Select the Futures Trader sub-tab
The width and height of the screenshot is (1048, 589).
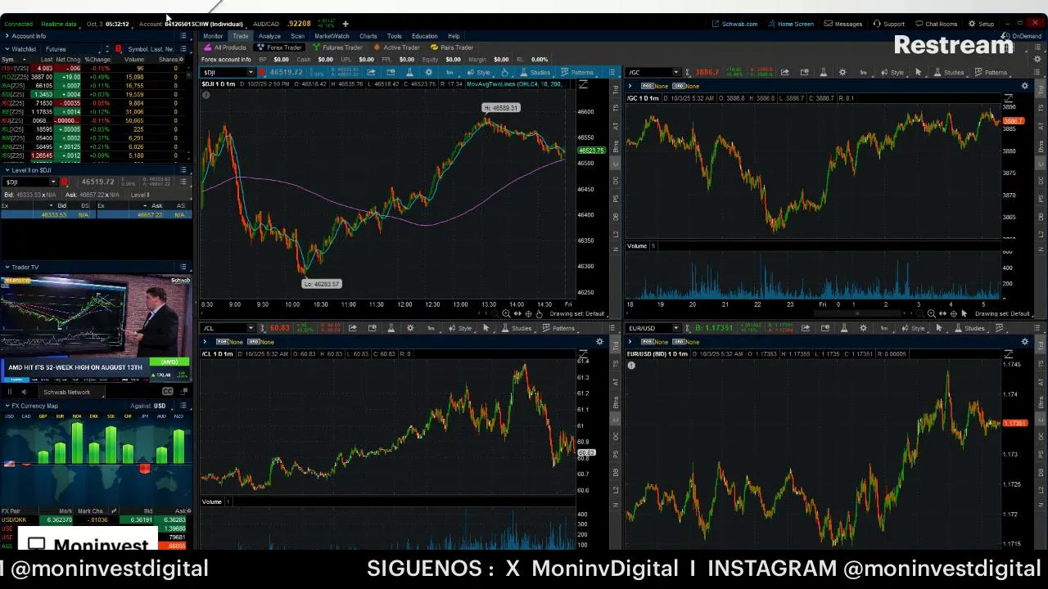[x=337, y=47]
